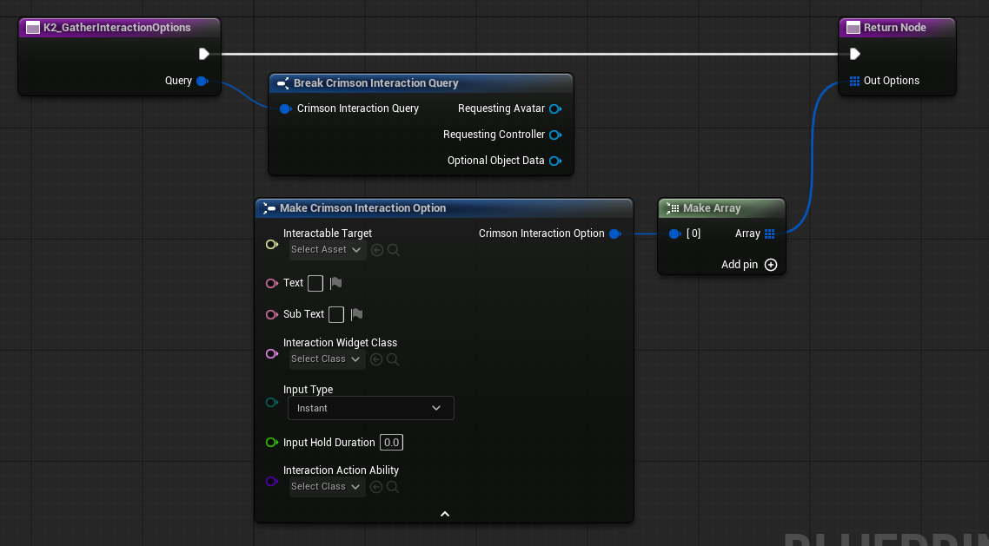989x546 pixels.
Task: Click the Optional Object Data output pin
Action: 555,161
